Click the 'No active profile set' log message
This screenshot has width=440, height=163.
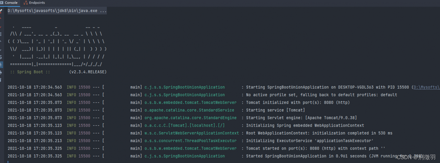point(321,95)
